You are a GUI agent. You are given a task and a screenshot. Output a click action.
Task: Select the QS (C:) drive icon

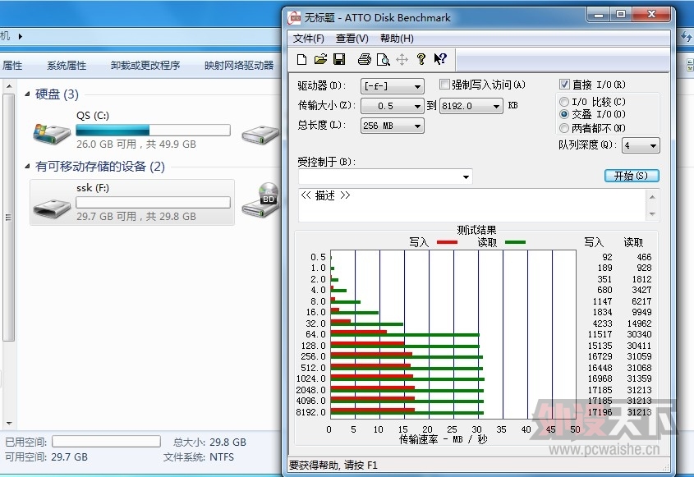coord(52,133)
